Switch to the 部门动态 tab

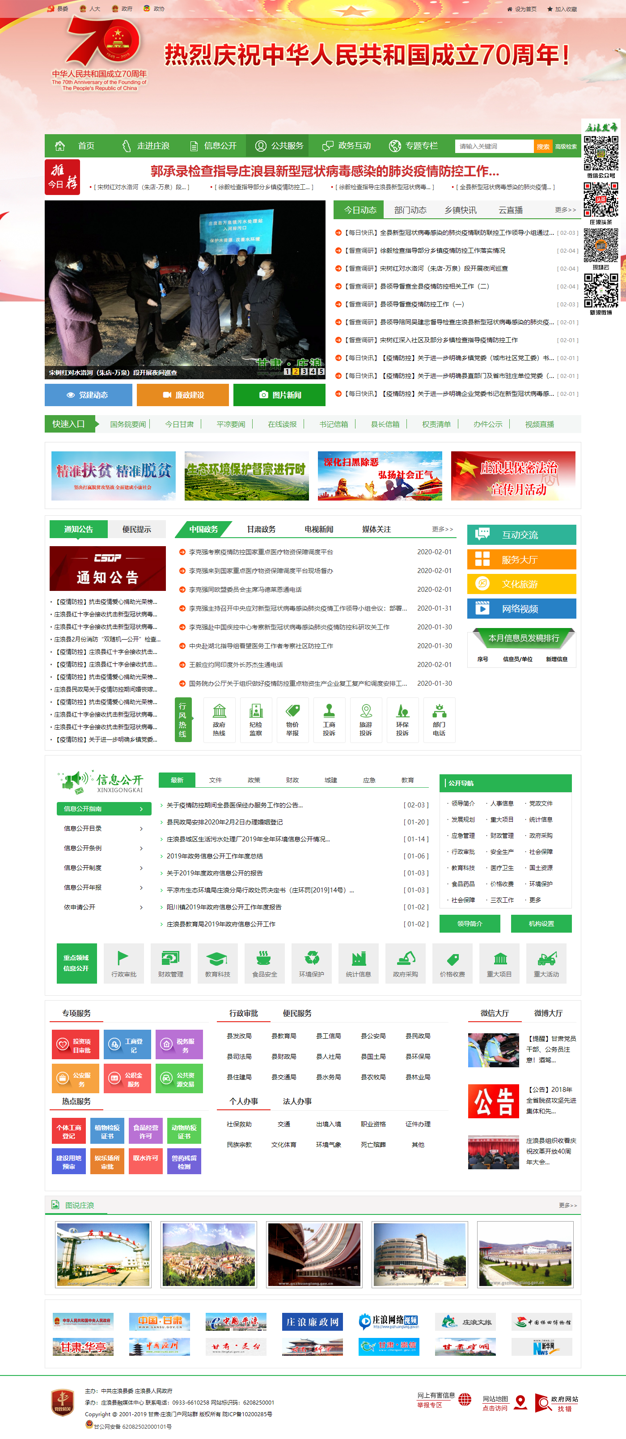(x=410, y=210)
